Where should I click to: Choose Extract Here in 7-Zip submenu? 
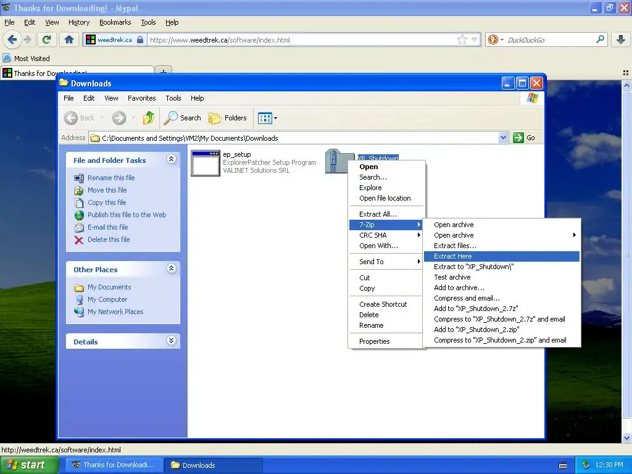pos(501,256)
